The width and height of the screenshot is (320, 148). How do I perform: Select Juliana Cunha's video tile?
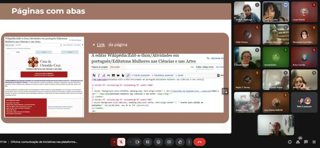tap(275, 12)
